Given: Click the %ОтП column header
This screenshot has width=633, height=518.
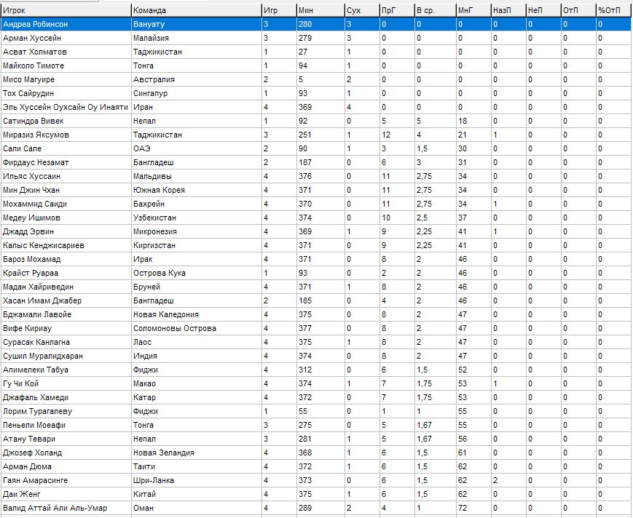Looking at the screenshot, I should 613,10.
